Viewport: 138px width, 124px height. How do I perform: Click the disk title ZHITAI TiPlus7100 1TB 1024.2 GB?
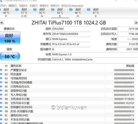tap(69, 23)
